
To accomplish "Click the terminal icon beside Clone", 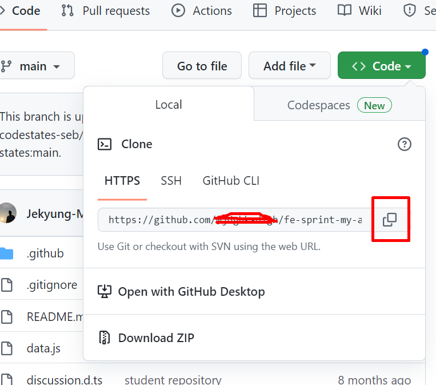I will 105,144.
